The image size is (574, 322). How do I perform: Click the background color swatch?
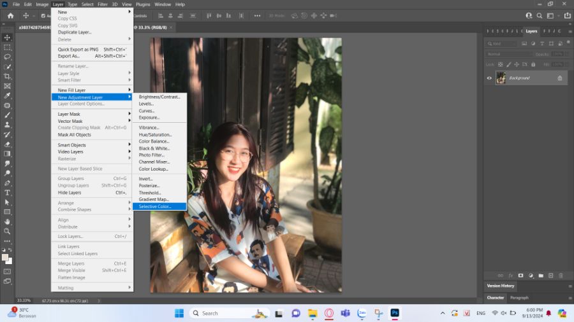tap(10, 262)
